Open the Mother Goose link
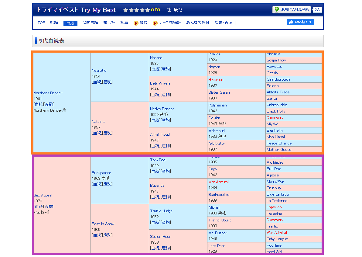 279,150
